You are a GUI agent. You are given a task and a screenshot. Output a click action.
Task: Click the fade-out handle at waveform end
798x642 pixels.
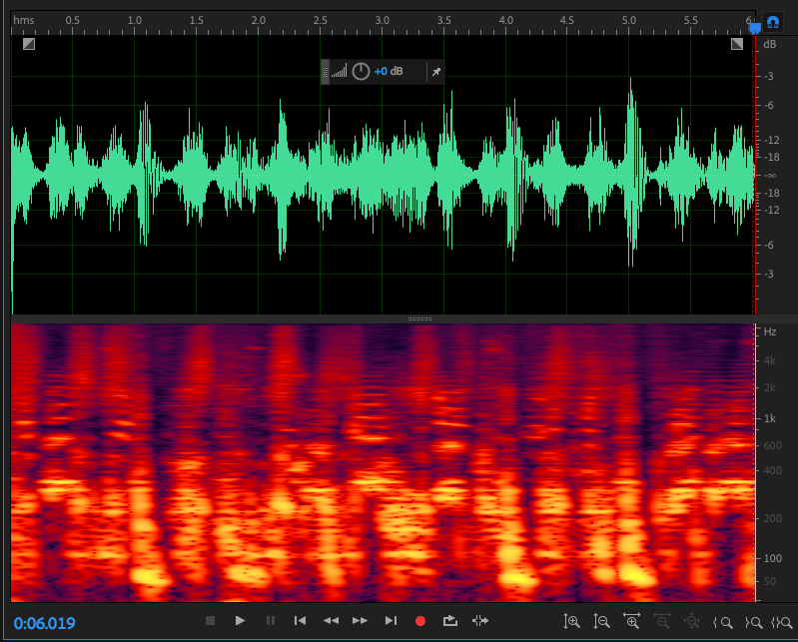(737, 44)
